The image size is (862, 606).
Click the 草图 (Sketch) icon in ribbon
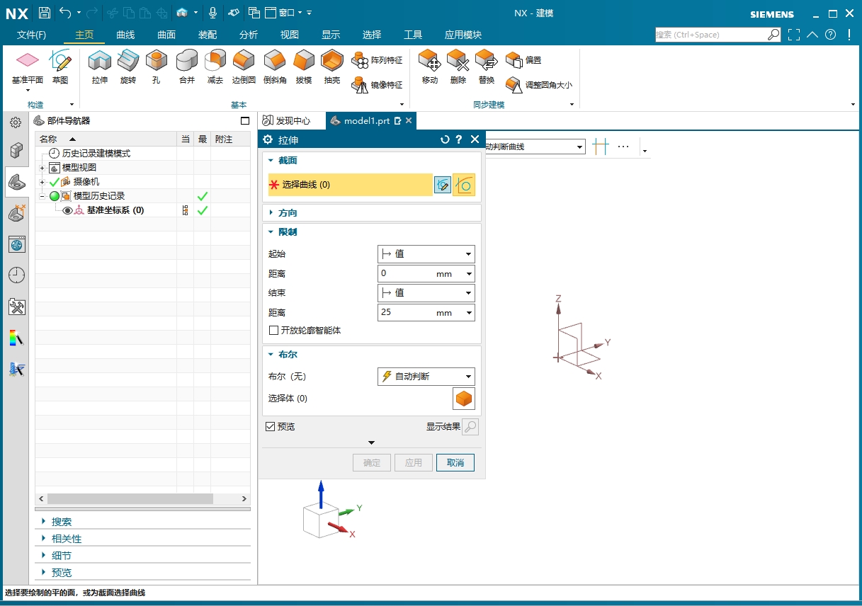click(x=60, y=62)
